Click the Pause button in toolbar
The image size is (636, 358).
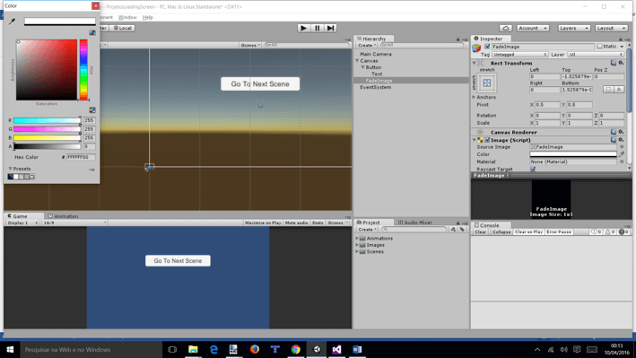click(318, 28)
